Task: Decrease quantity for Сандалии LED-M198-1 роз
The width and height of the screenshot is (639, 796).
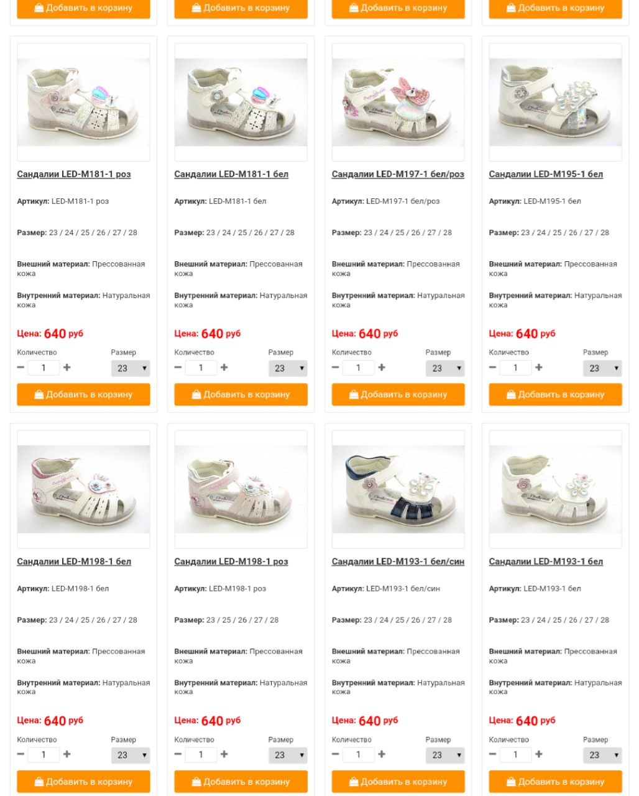Action: [178, 754]
